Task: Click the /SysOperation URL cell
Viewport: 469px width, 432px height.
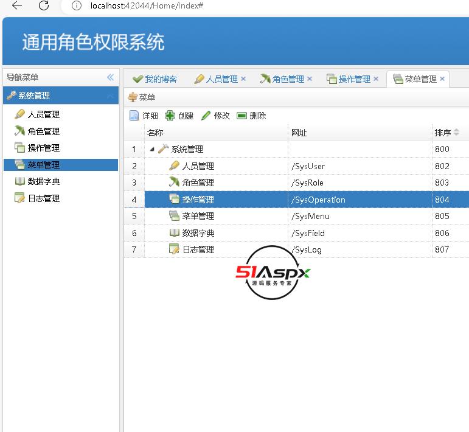Action: coord(360,200)
